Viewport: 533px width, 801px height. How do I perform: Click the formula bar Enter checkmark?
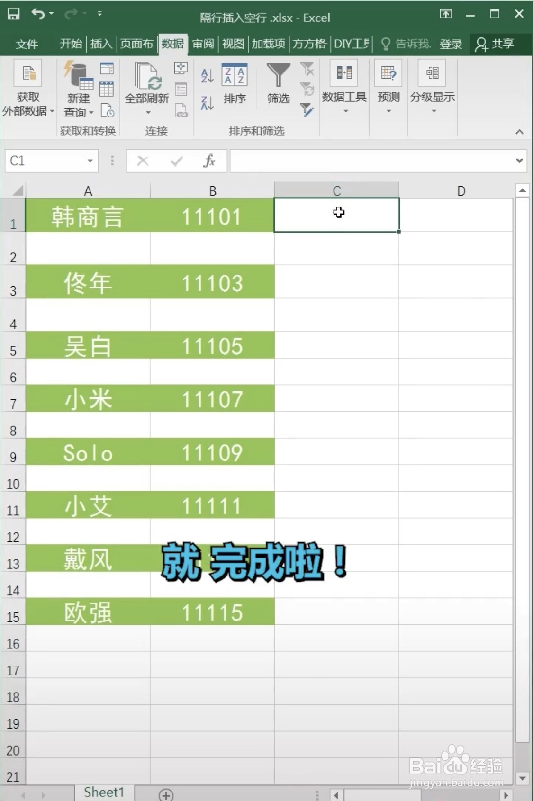[x=176, y=161]
